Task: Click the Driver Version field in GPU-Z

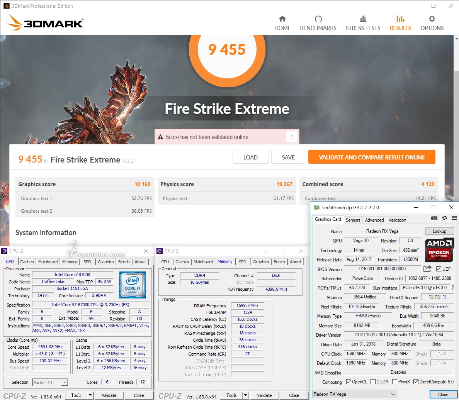Action: [398, 334]
